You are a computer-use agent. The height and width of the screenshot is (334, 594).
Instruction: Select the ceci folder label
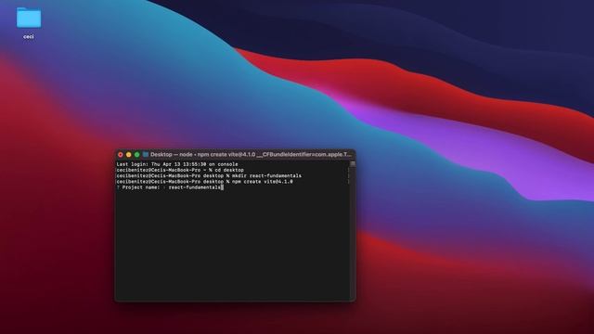(x=29, y=37)
